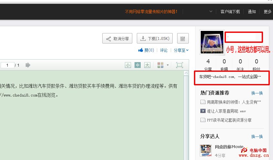
Task: Click the 车贷吧-chedai8.com profile description
Action: 230,77
